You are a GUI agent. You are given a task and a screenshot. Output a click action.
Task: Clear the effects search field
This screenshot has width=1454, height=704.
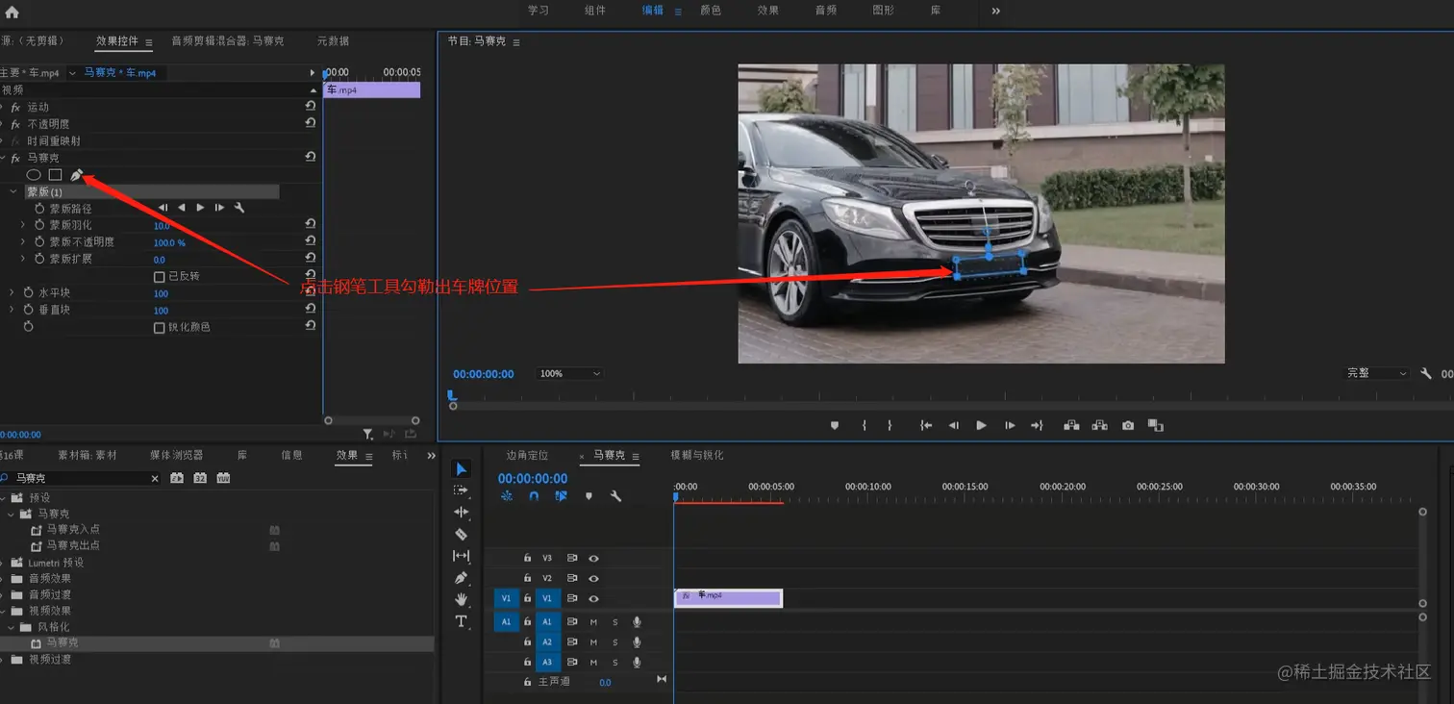(x=155, y=478)
